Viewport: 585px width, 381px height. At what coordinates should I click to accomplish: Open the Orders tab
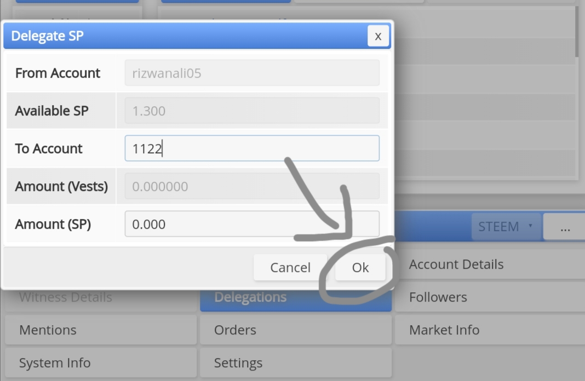296,330
